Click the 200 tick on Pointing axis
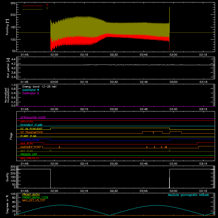 click(13, 15)
